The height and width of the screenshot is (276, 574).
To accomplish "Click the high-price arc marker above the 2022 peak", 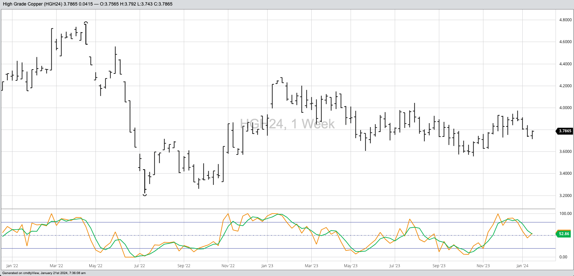I will 86,23.
